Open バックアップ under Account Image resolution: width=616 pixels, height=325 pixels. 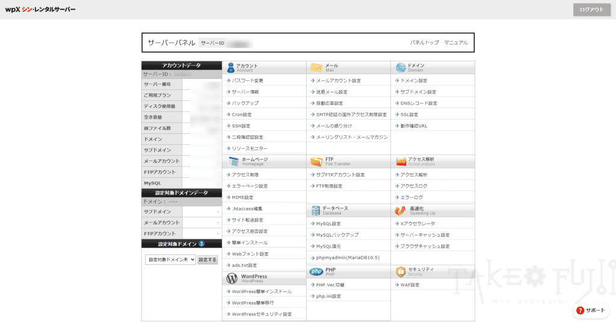point(245,103)
